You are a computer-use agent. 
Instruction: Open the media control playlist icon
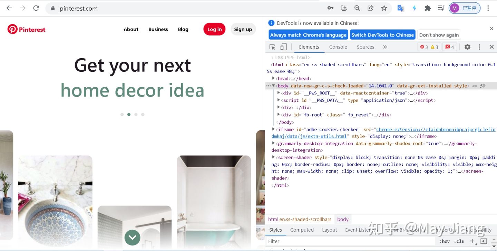click(441, 8)
